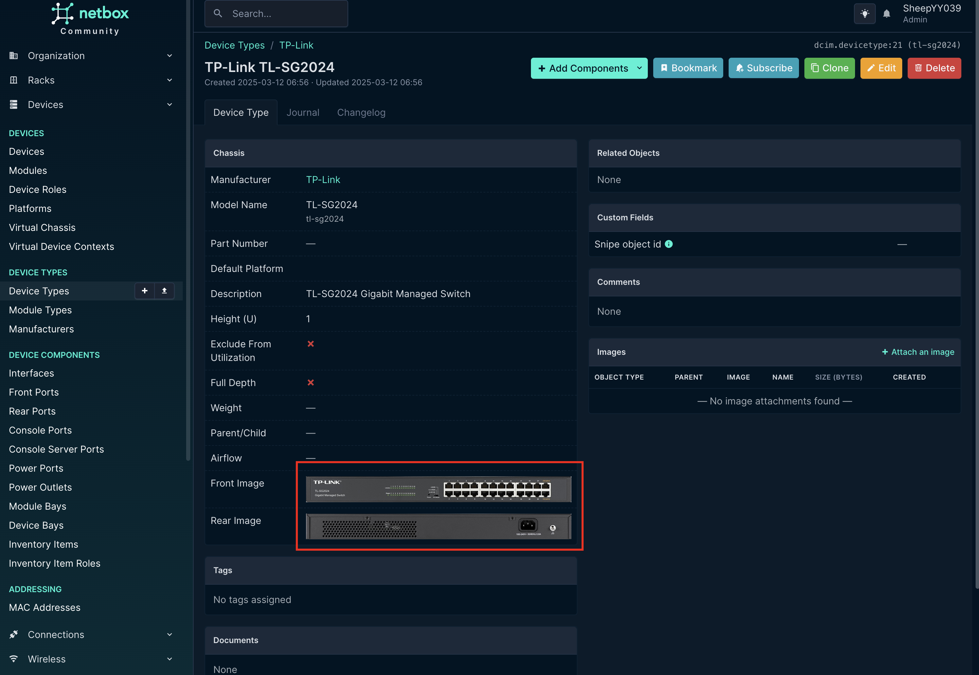979x675 pixels.
Task: Open the Add Components dropdown arrow
Action: pos(640,68)
